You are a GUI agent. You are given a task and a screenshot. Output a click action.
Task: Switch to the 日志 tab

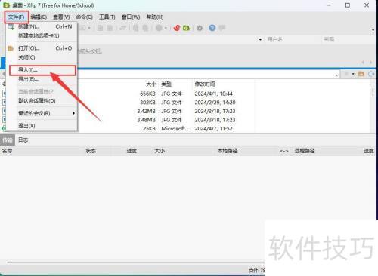[23, 140]
